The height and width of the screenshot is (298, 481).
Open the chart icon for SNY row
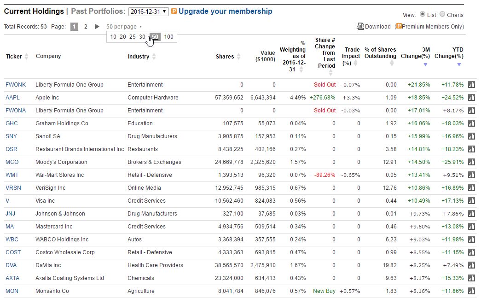pos(471,136)
